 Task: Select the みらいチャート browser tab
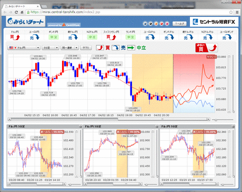(22, 6)
